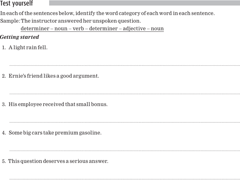Viewport: 240px width, 180px height.
Task: Place the cursor on the answer line for sentence 2
Action: pyautogui.click(x=124, y=93)
